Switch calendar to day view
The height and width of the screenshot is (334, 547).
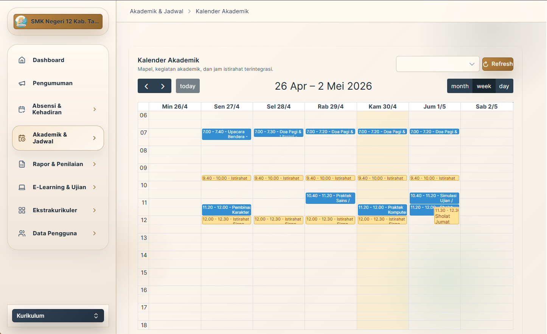pos(504,86)
